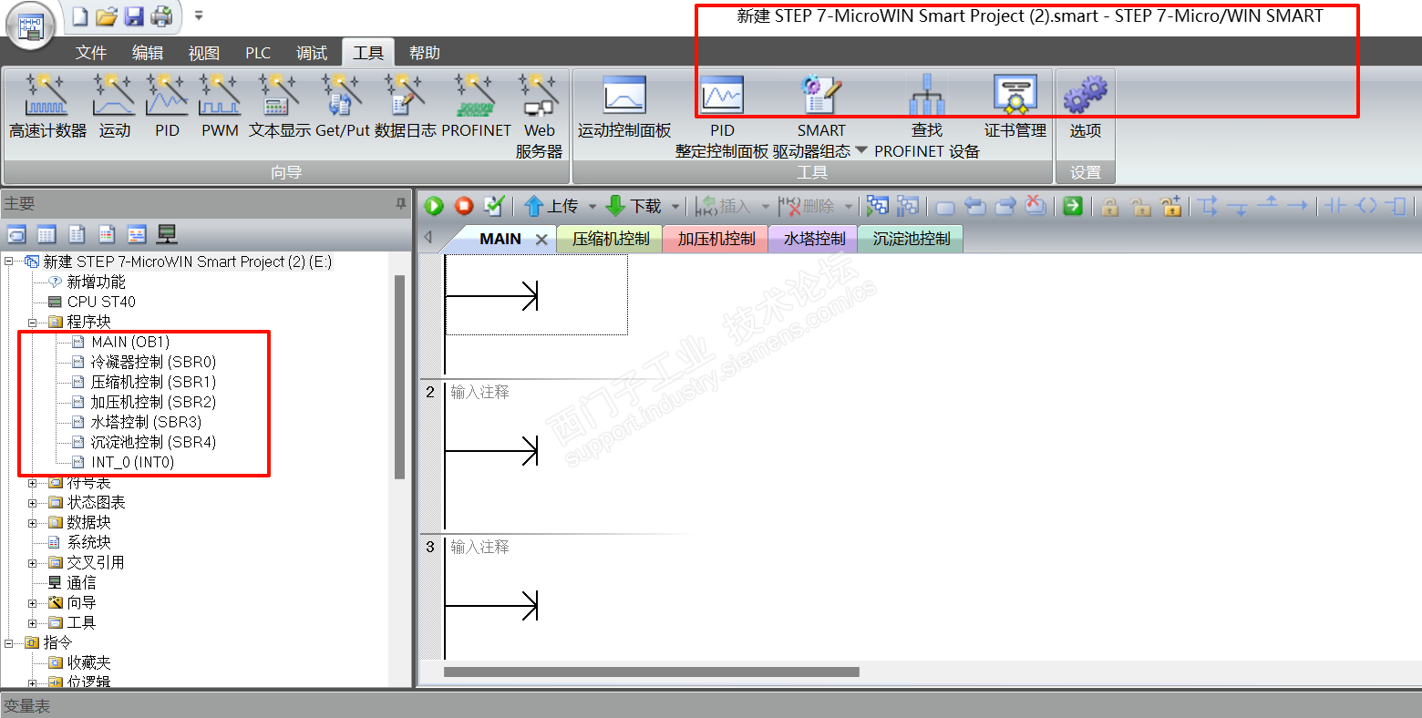Image resolution: width=1422 pixels, height=718 pixels.
Task: Expand the 数据块 folder
Action: pyautogui.click(x=32, y=522)
